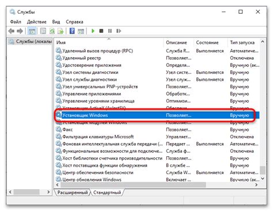Click the services list scroll-down arrow
Image resolution: width=273 pixels, height=211 pixels.
pyautogui.click(x=263, y=179)
